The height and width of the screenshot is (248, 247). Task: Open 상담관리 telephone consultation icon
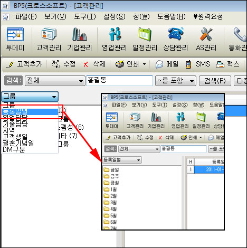(x=175, y=34)
